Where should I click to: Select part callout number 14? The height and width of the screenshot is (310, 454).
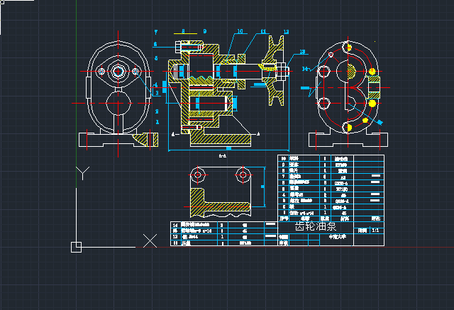point(305,69)
